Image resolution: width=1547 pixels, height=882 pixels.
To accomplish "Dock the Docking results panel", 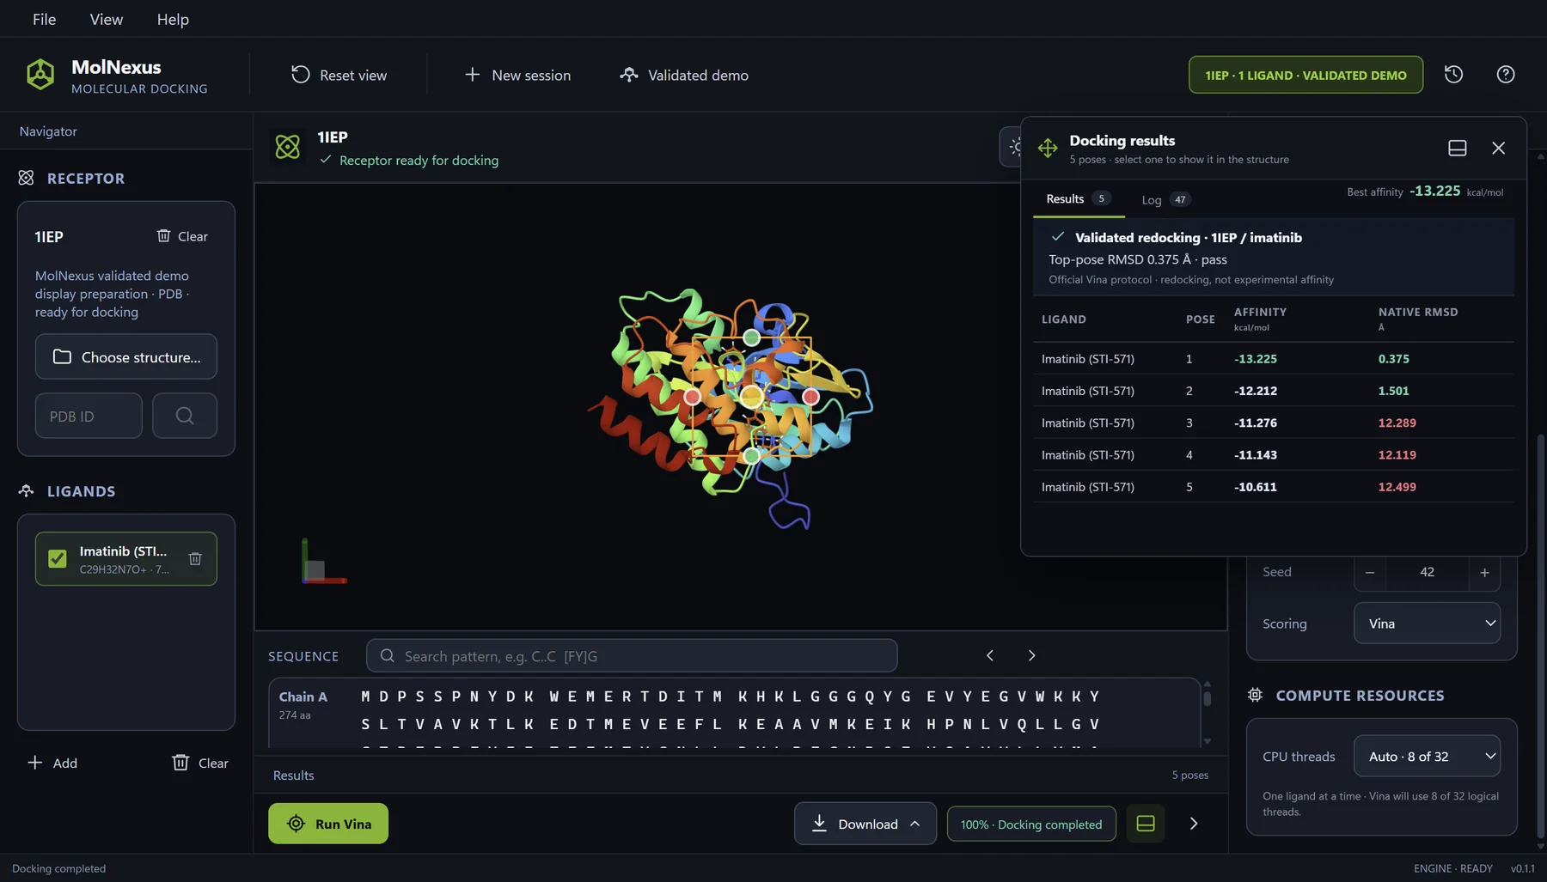I will click(1458, 148).
